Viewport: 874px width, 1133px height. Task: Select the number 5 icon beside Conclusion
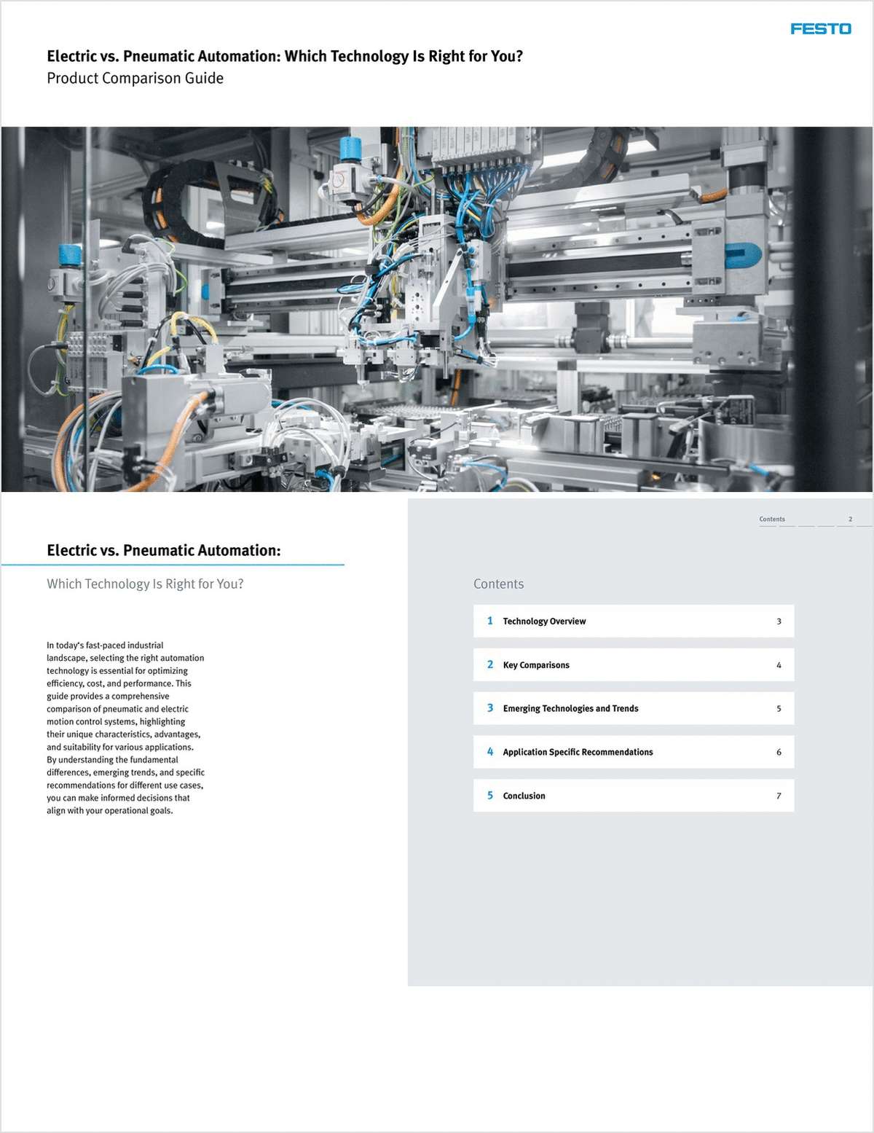point(491,796)
